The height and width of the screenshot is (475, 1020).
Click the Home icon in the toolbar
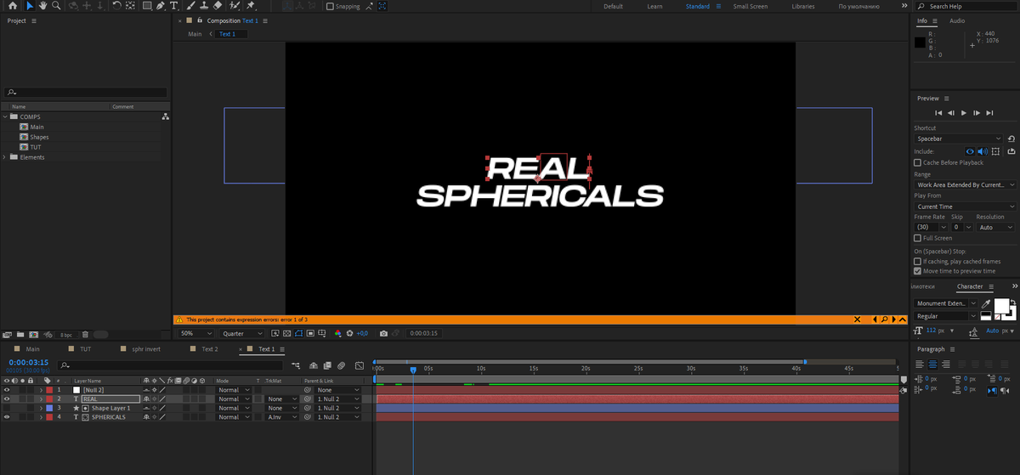[12, 6]
